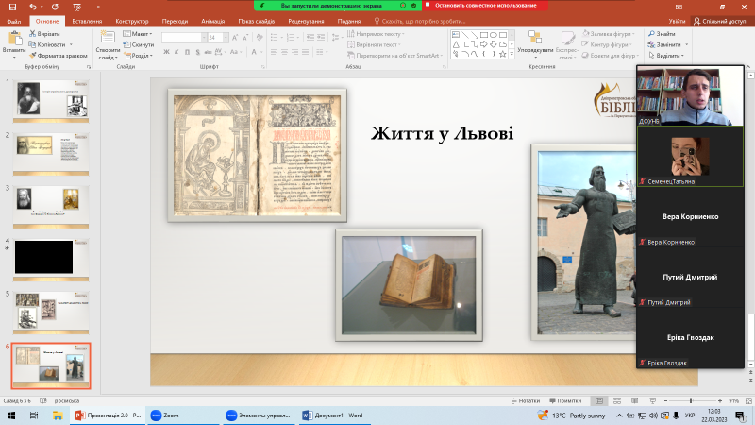
Task: Select the Star shape in the gallery
Action: coord(503,54)
